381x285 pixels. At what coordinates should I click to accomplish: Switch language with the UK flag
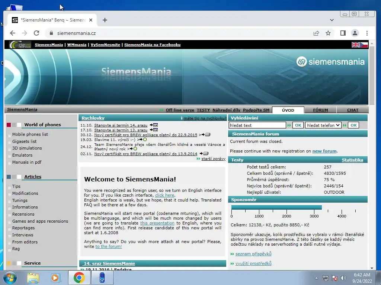355,45
